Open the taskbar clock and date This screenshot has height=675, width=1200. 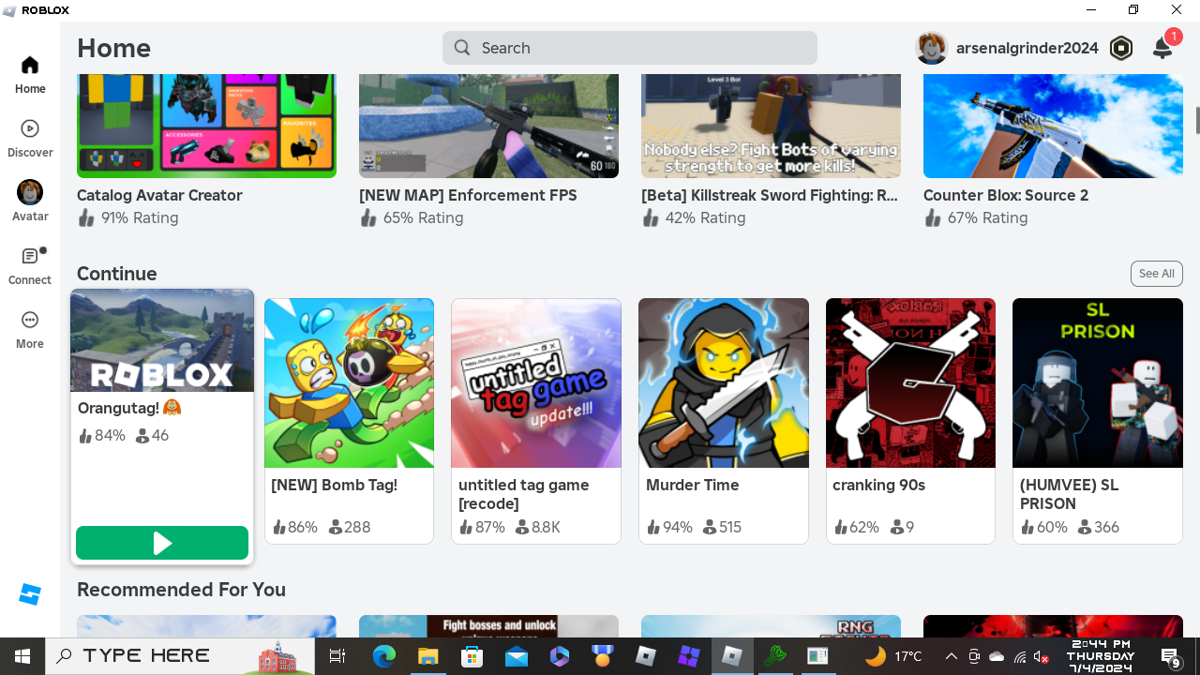coord(1102,656)
